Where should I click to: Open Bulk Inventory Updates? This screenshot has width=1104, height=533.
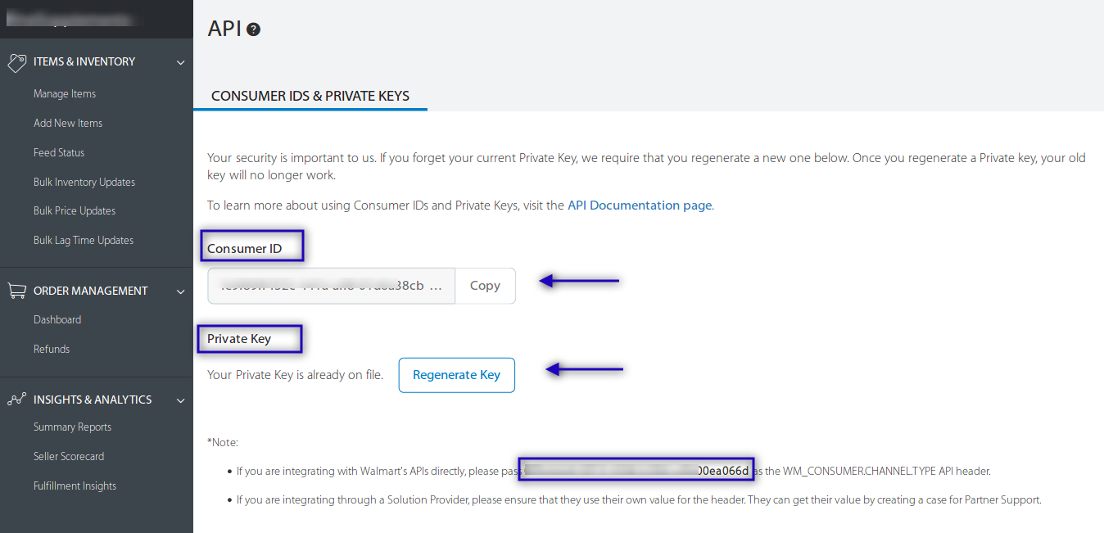coord(84,182)
